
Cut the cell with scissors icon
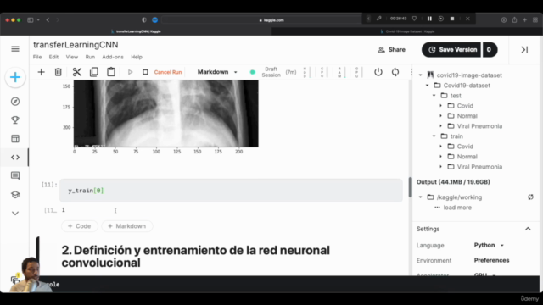pyautogui.click(x=77, y=72)
